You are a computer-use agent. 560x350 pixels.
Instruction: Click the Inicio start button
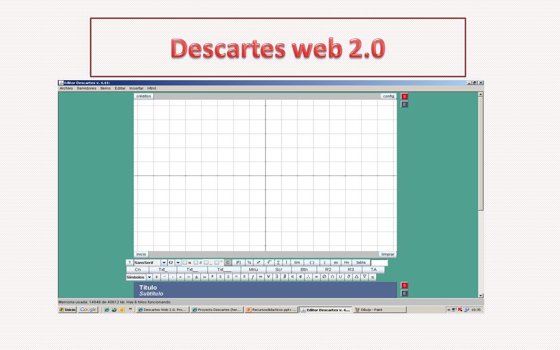[x=68, y=310]
